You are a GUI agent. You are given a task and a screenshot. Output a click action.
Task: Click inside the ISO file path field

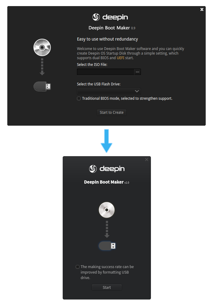tap(106, 72)
